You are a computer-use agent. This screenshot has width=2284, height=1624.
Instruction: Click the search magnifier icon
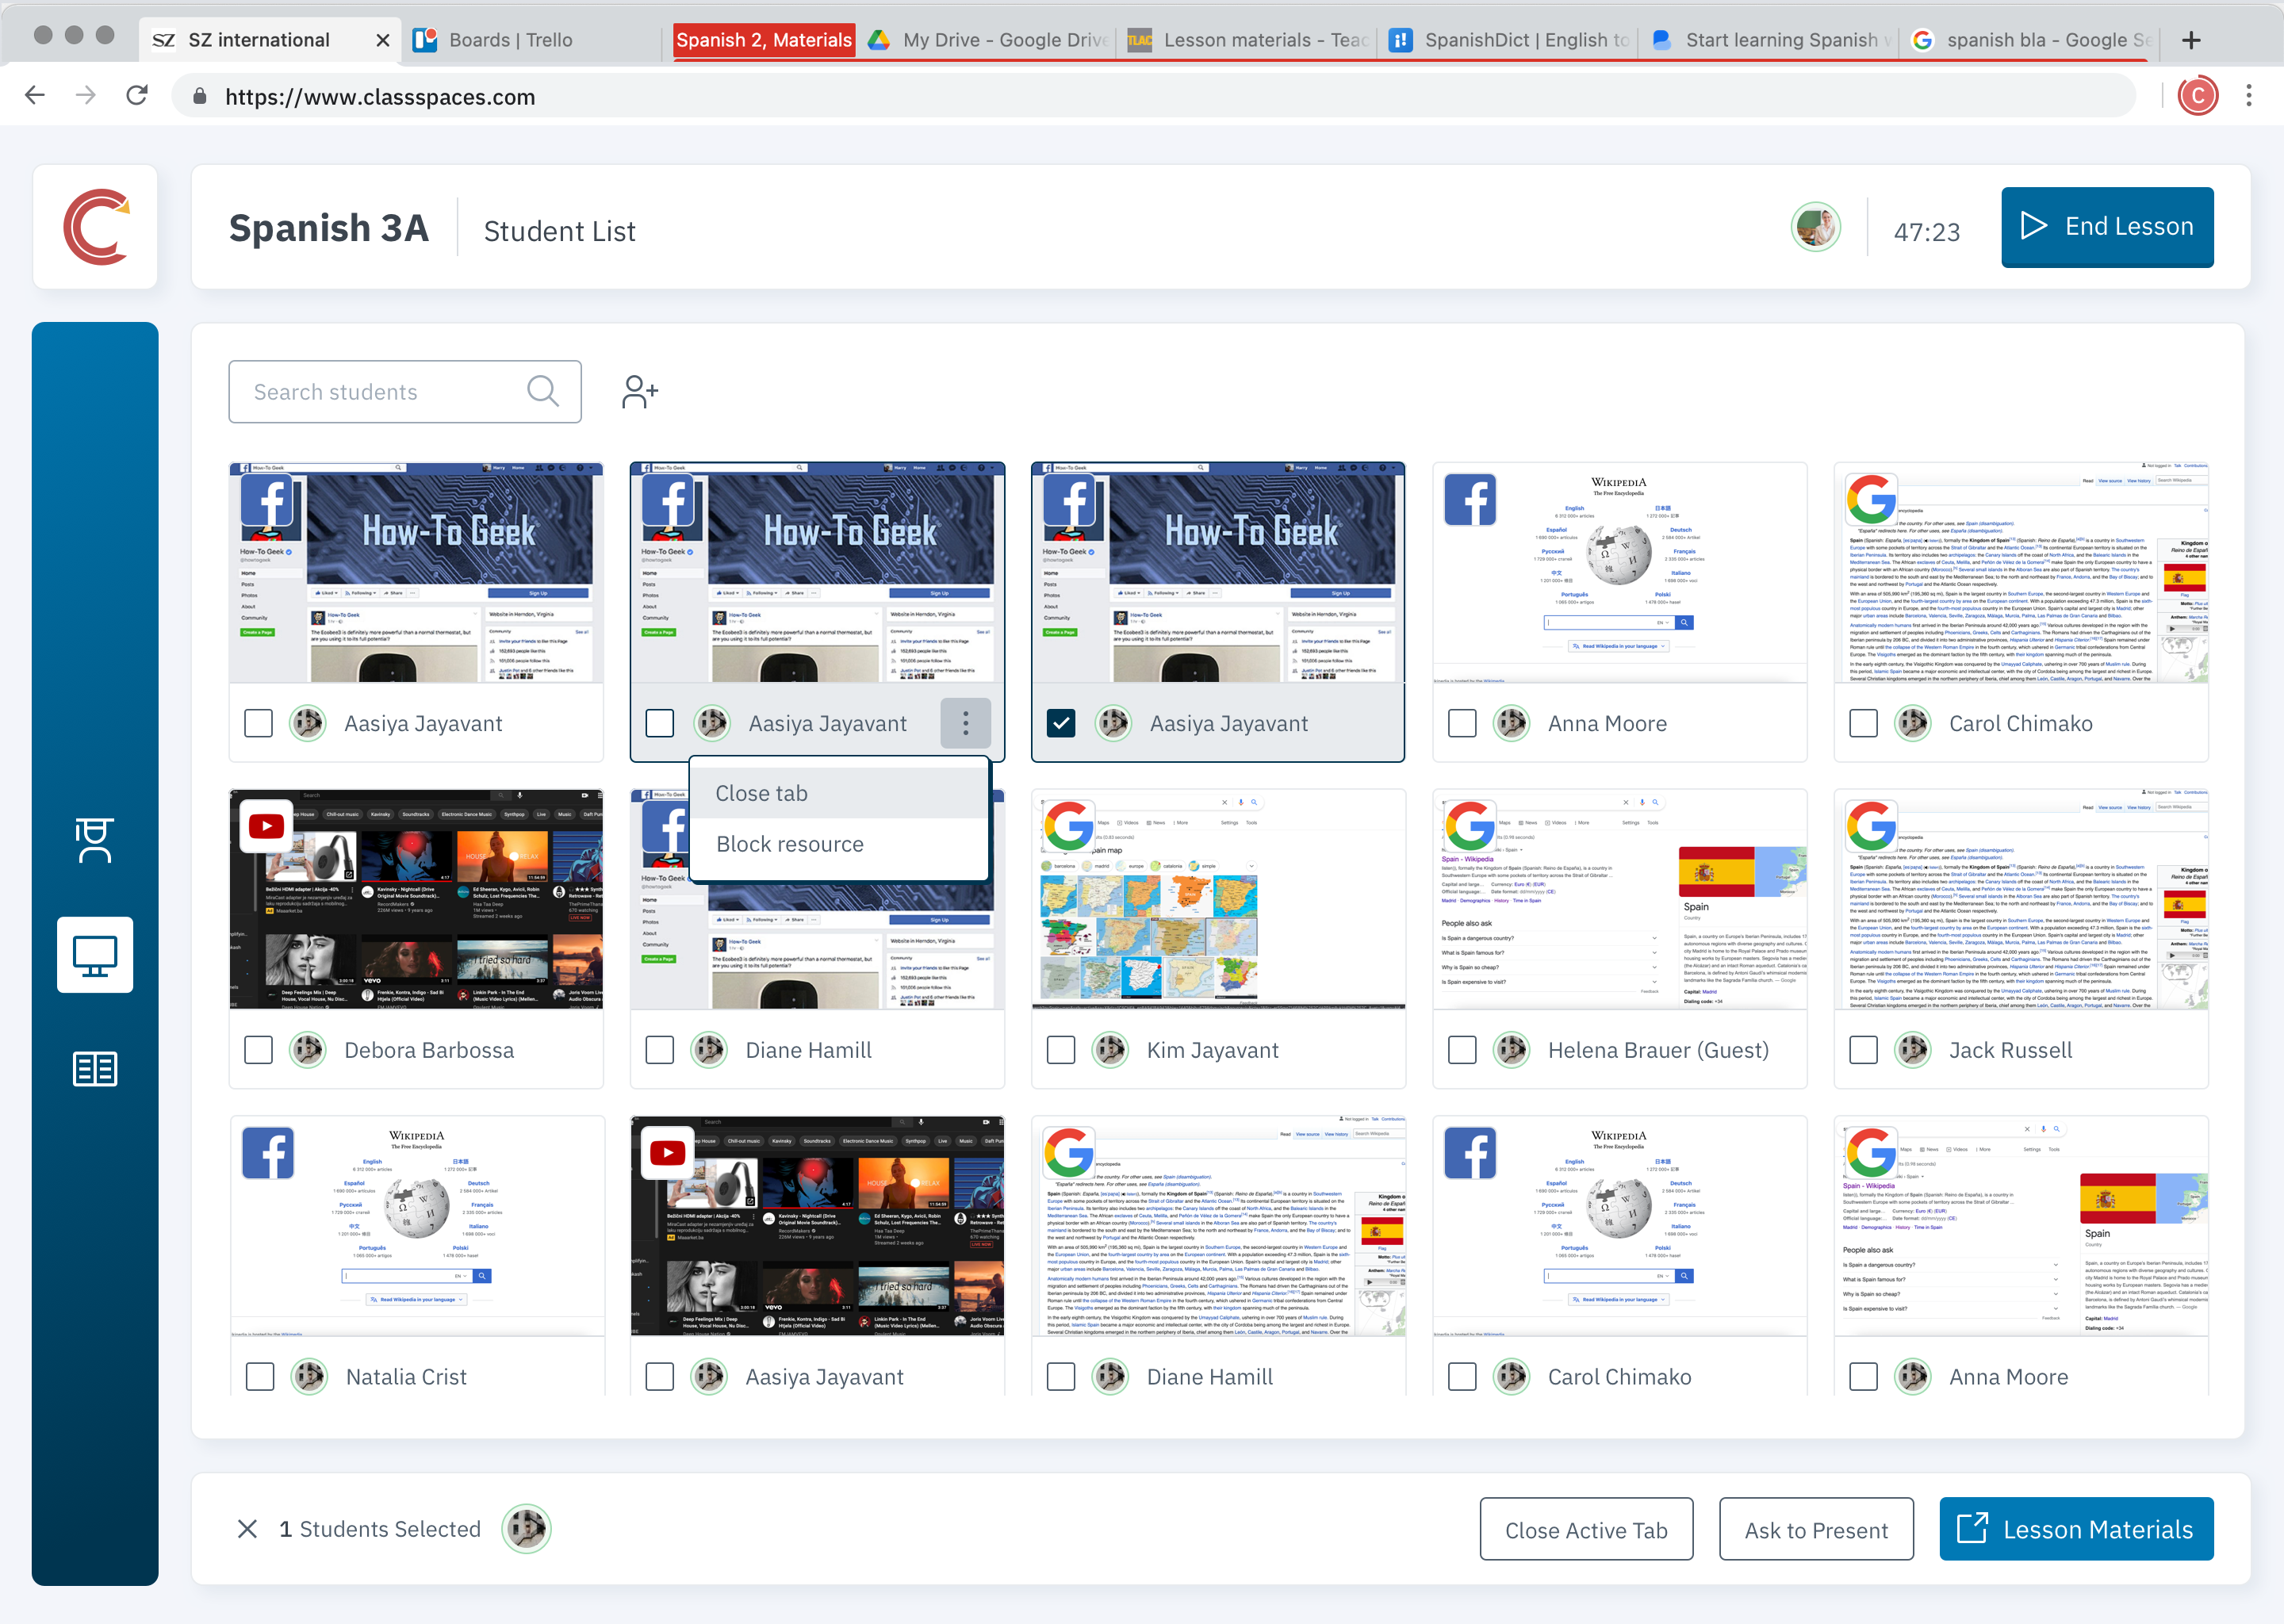pyautogui.click(x=543, y=391)
